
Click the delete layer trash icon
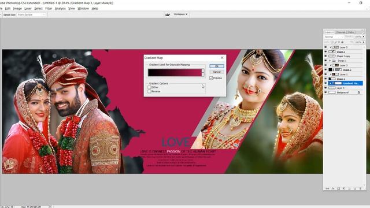pos(360,188)
